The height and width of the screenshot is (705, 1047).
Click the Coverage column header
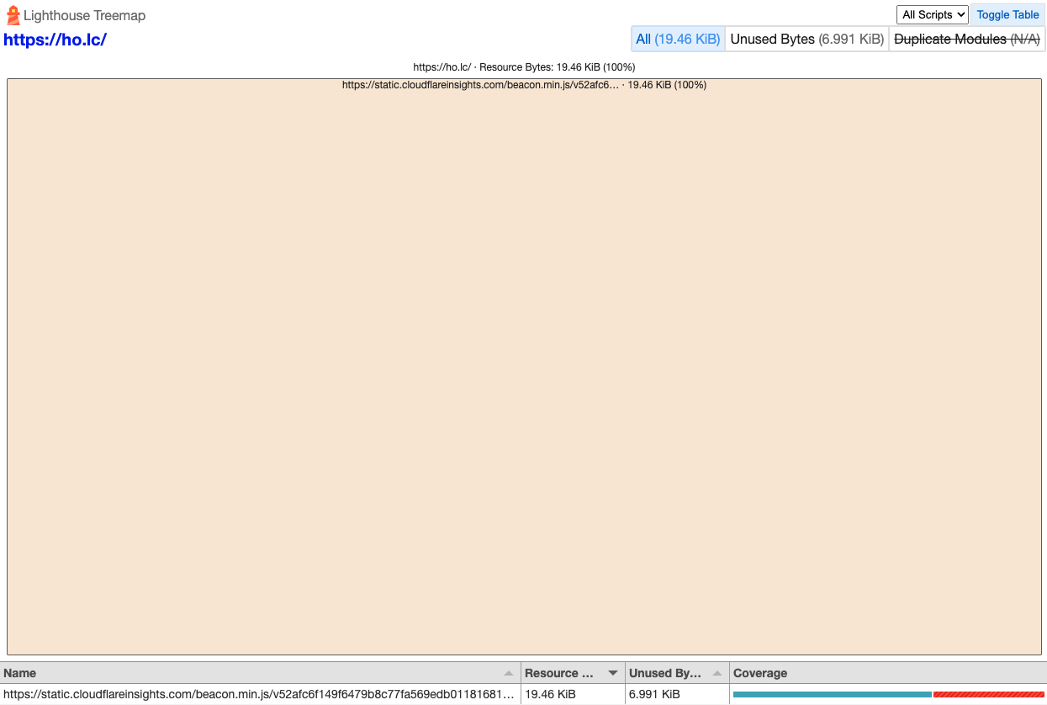click(759, 672)
